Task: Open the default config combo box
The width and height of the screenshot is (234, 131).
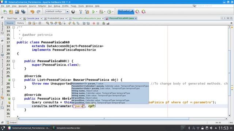Action: tap(57, 12)
